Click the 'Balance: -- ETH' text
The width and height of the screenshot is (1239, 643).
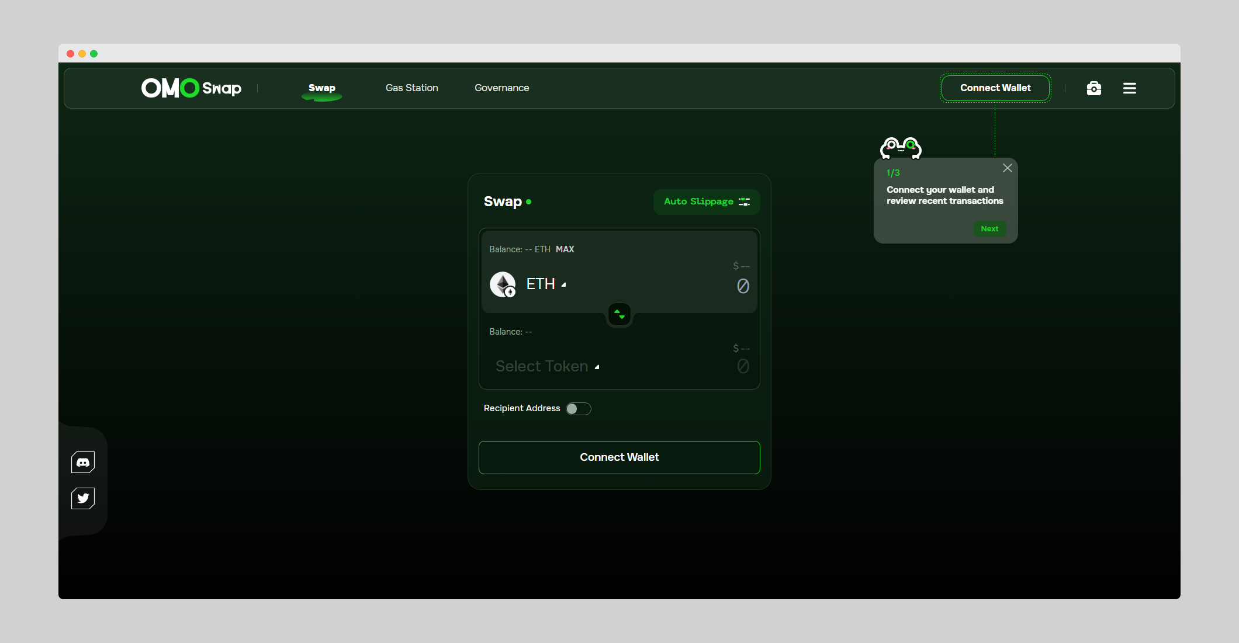point(520,249)
